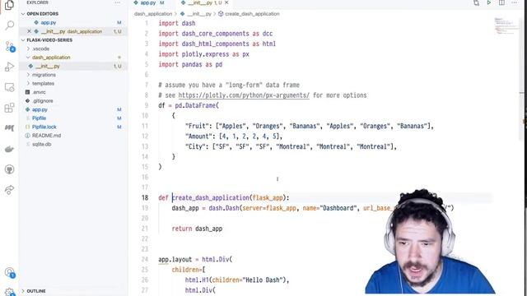Open the Extensions view

click(x=9, y=108)
